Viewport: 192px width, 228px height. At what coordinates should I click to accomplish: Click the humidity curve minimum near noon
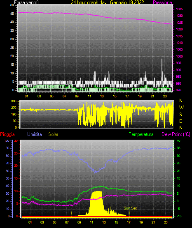pyautogui.click(x=95, y=172)
